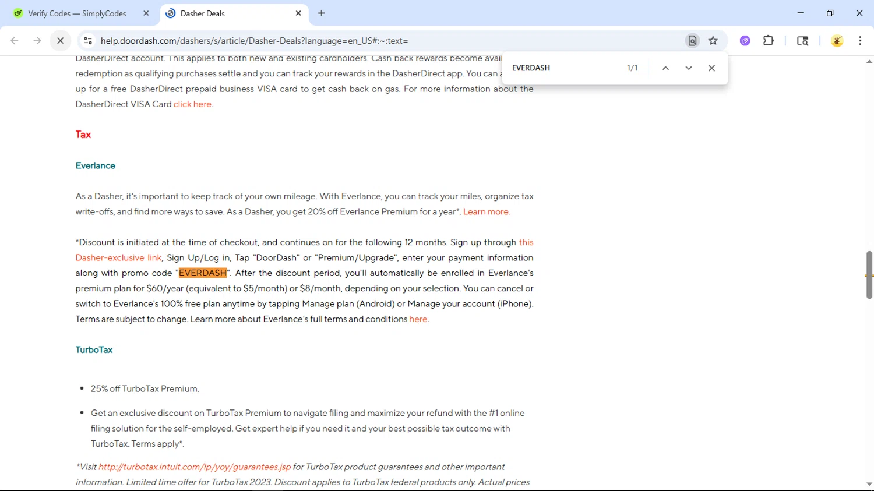This screenshot has height=491, width=874.
Task: Click '25% off TurboTax Premium.' bullet
Action: (x=145, y=388)
